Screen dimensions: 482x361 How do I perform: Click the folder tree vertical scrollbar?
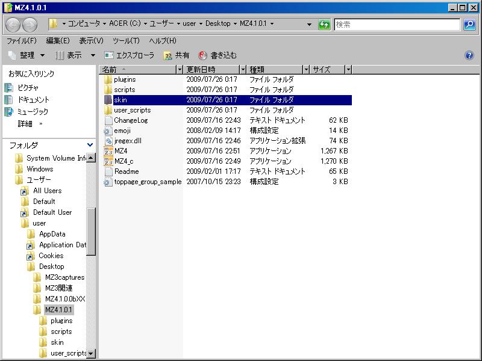(x=91, y=232)
